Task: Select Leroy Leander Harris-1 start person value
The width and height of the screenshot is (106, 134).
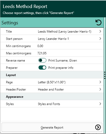Action: coord(53,39)
